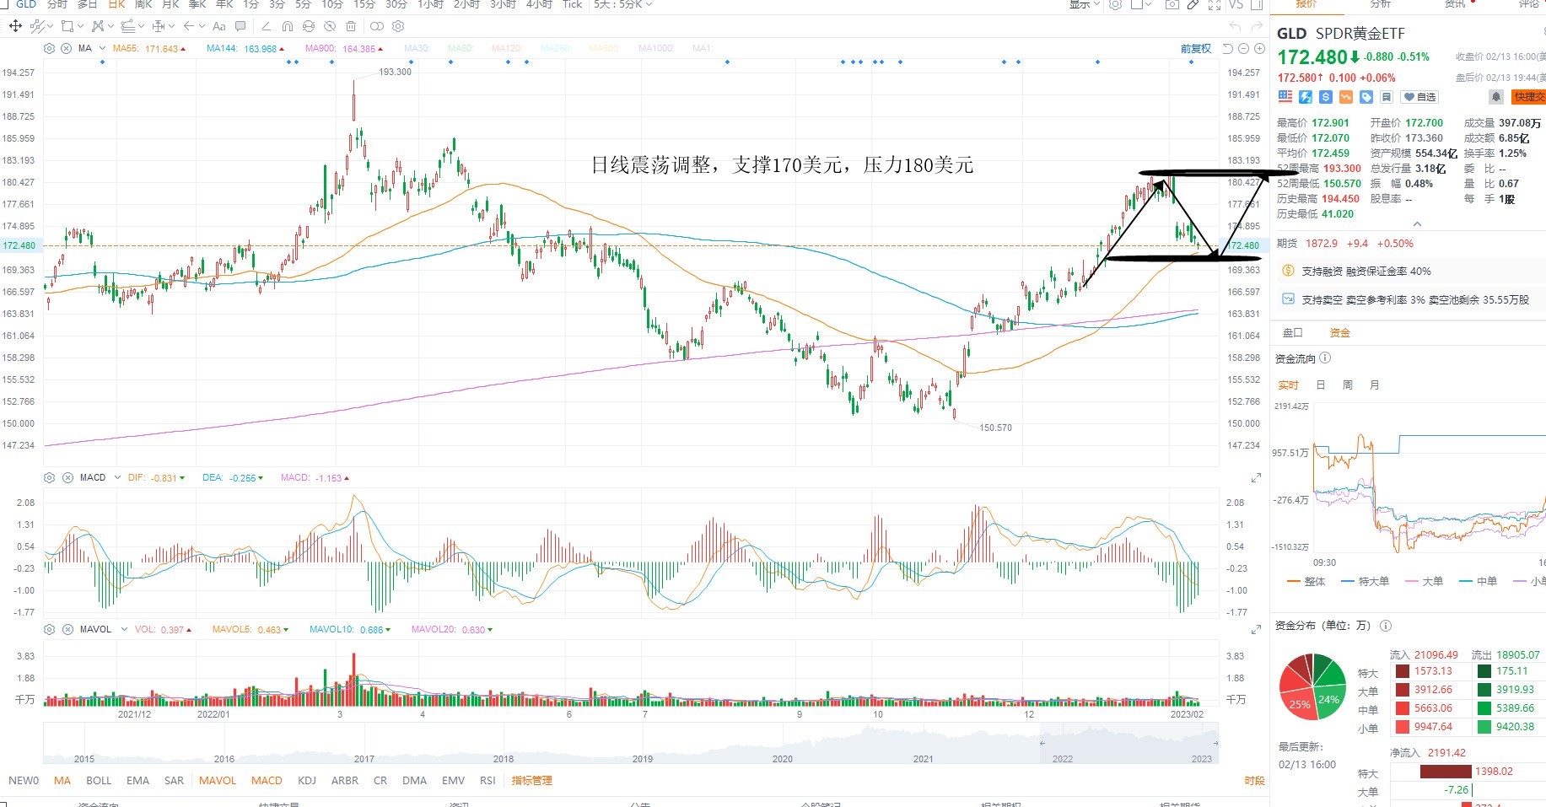This screenshot has height=807, width=1546.
Task: Open the MA indicator dropdown arrow
Action: click(x=102, y=48)
